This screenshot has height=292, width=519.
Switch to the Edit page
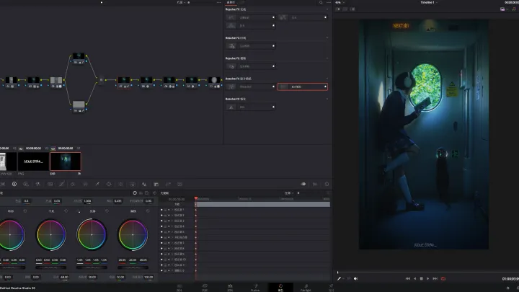click(x=230, y=288)
